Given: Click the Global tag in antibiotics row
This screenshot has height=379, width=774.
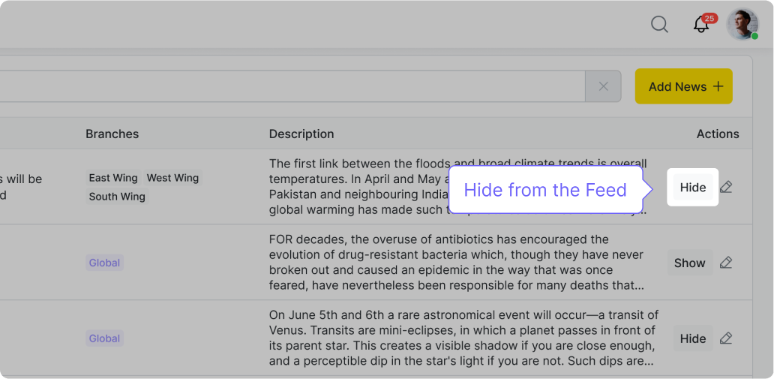Looking at the screenshot, I should pos(104,263).
